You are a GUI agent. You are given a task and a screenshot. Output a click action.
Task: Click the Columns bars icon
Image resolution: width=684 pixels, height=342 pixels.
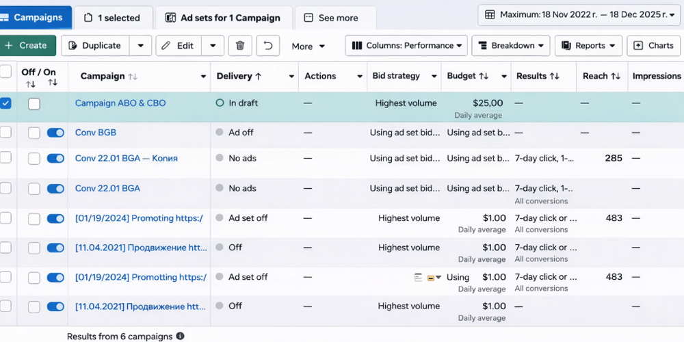[x=357, y=45]
